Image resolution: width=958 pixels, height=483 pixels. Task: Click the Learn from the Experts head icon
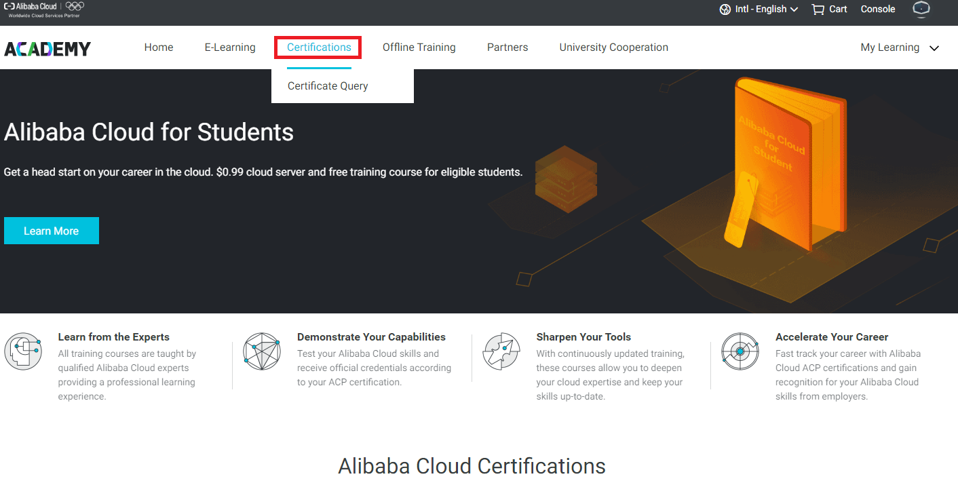(x=23, y=351)
